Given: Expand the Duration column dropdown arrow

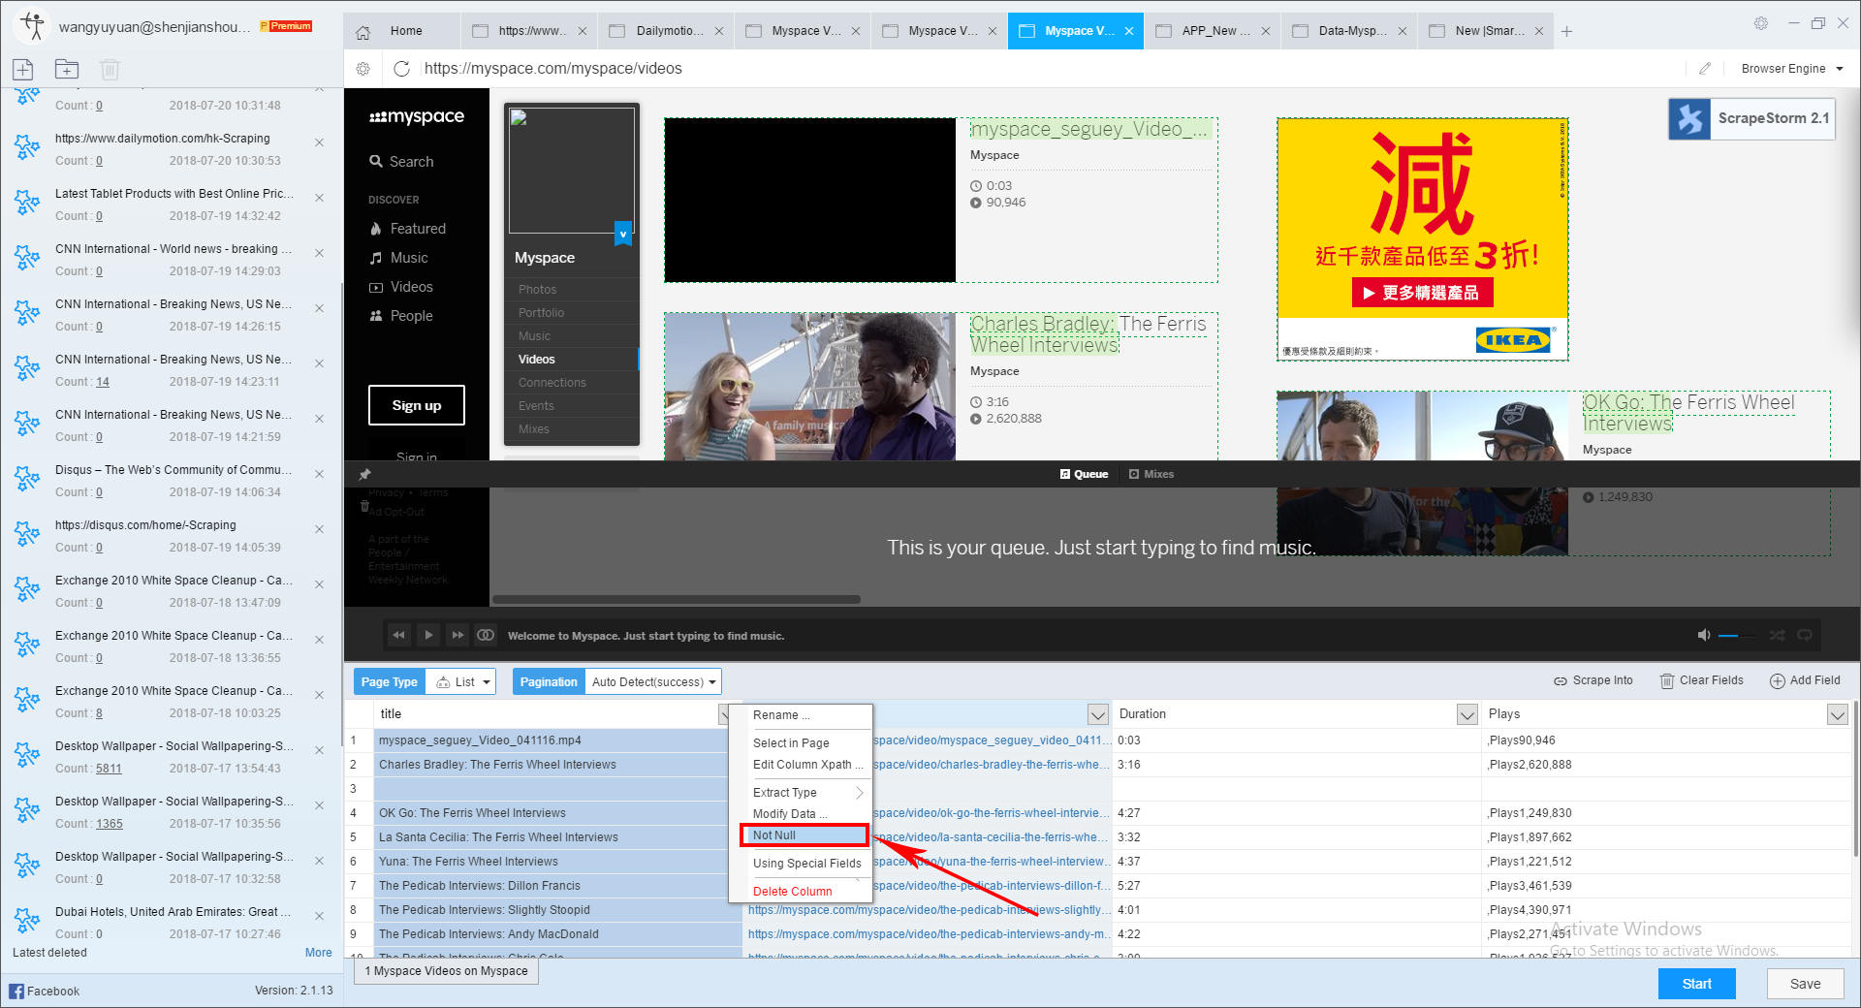Looking at the screenshot, I should tap(1467, 714).
